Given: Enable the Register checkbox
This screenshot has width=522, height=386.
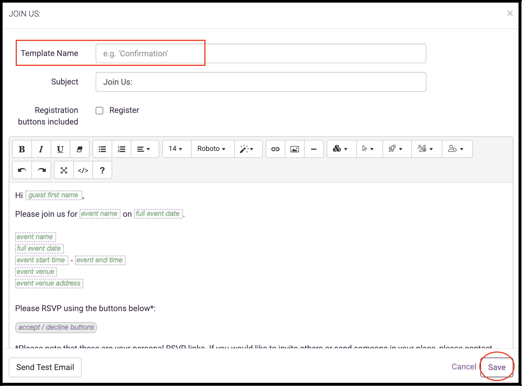Looking at the screenshot, I should (x=99, y=111).
